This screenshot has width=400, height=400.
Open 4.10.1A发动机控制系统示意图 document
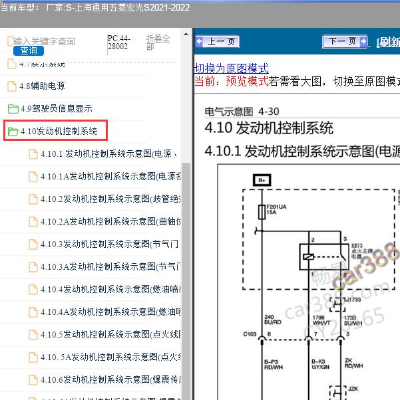110,176
